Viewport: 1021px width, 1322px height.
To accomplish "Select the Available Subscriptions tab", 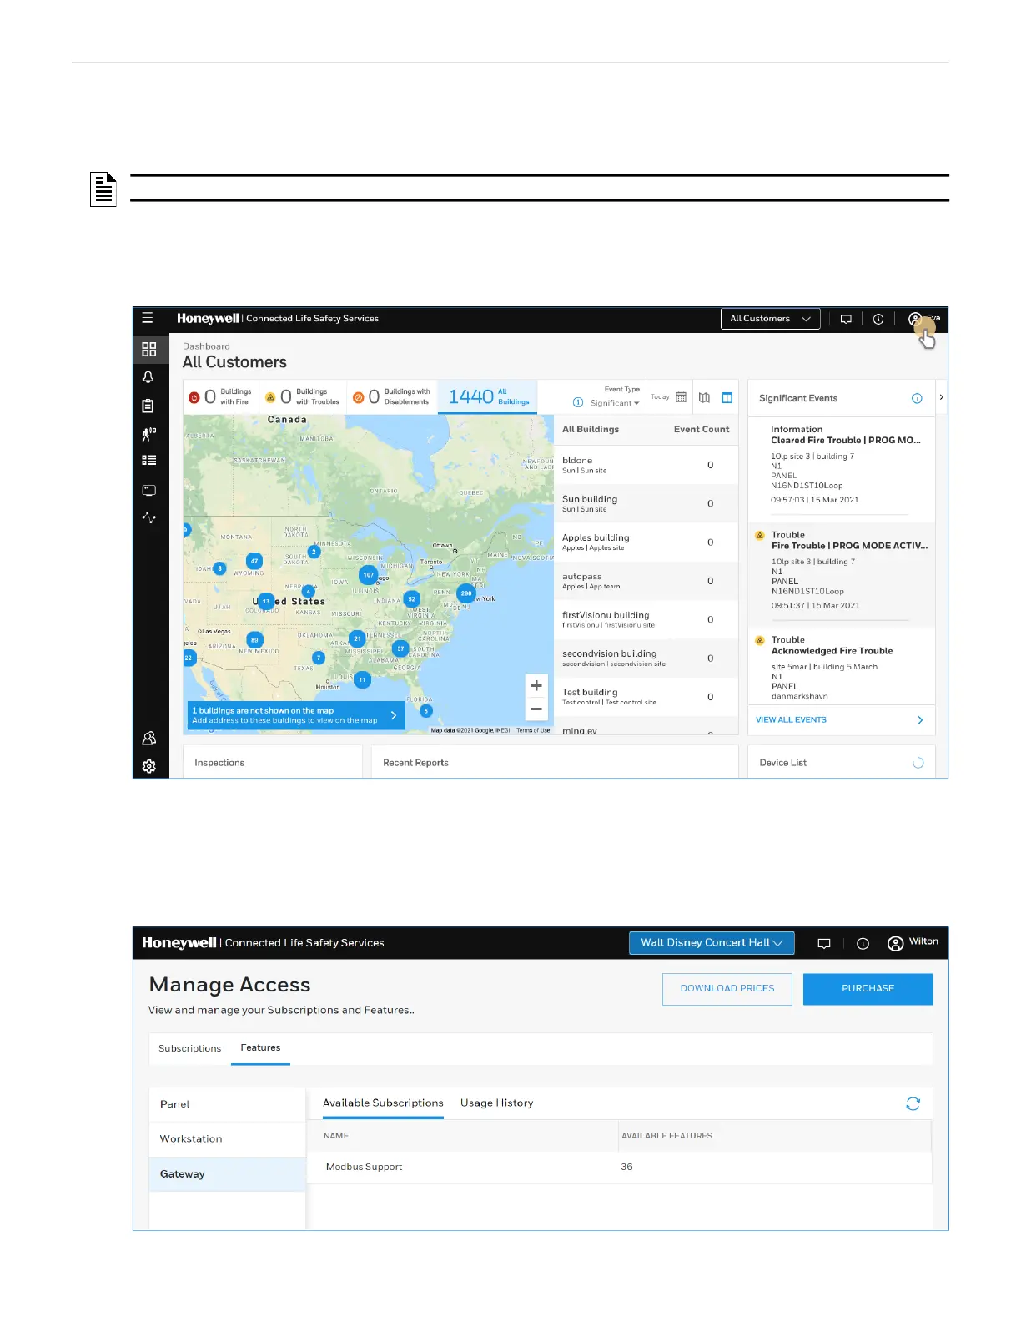I will pos(383,1103).
